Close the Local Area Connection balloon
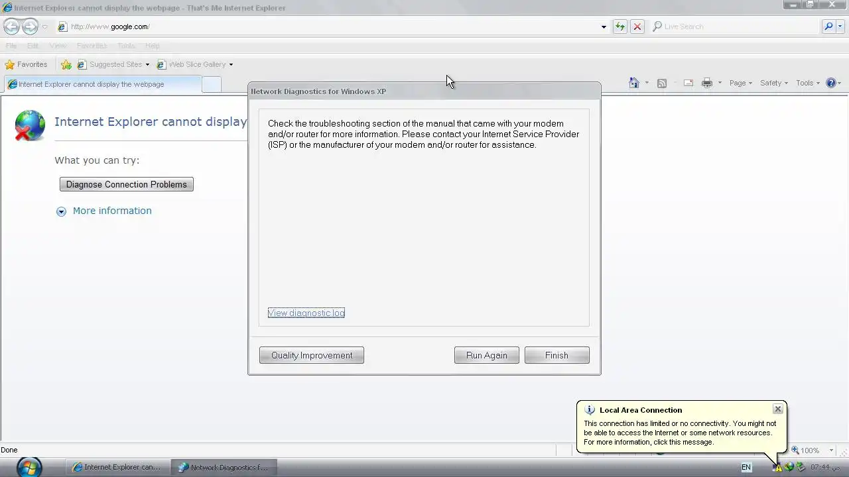Image resolution: width=849 pixels, height=477 pixels. click(x=778, y=409)
